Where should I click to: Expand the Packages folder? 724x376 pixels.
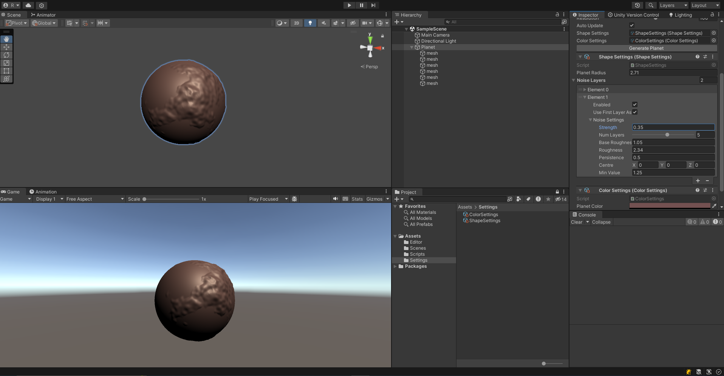tap(395, 266)
